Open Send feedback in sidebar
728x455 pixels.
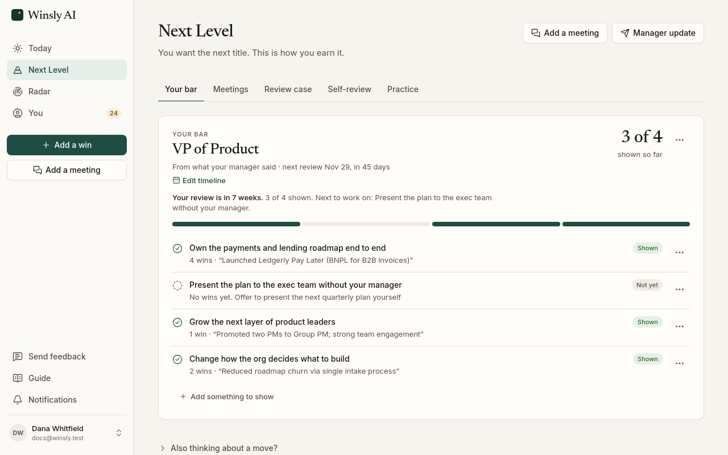tap(67, 357)
